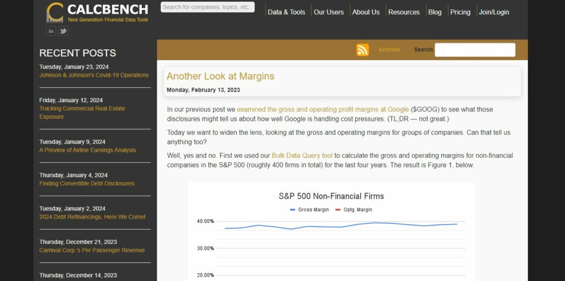Screen dimensions: 565x281
Task: Open the Data & Tools menu
Action: click(x=286, y=12)
